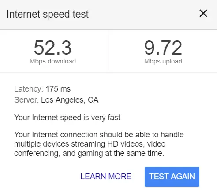Click 'Your Internet speed is very fast'
217x195 pixels.
(x=67, y=118)
